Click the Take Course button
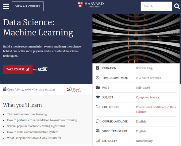181x146 pixels. [x=18, y=69]
